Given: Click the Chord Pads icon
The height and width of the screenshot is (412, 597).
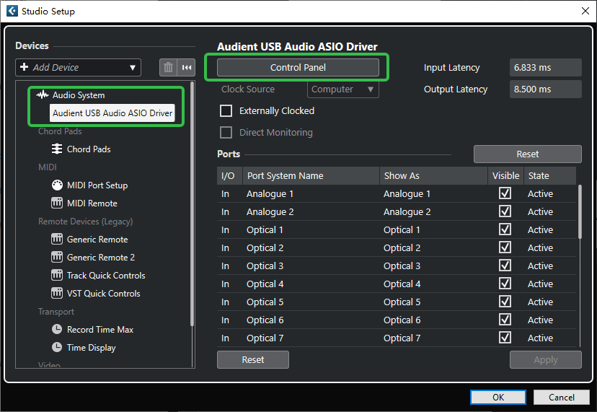Looking at the screenshot, I should pyautogui.click(x=57, y=149).
